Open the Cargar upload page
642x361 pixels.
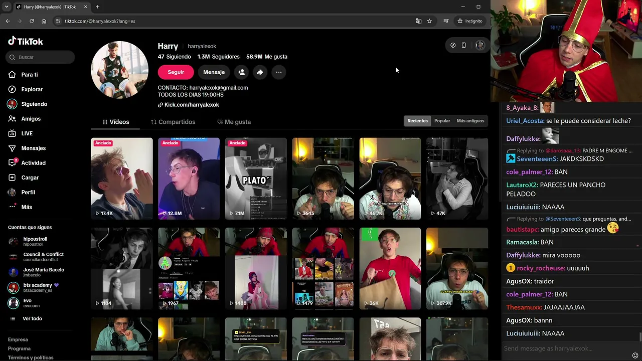(x=30, y=177)
